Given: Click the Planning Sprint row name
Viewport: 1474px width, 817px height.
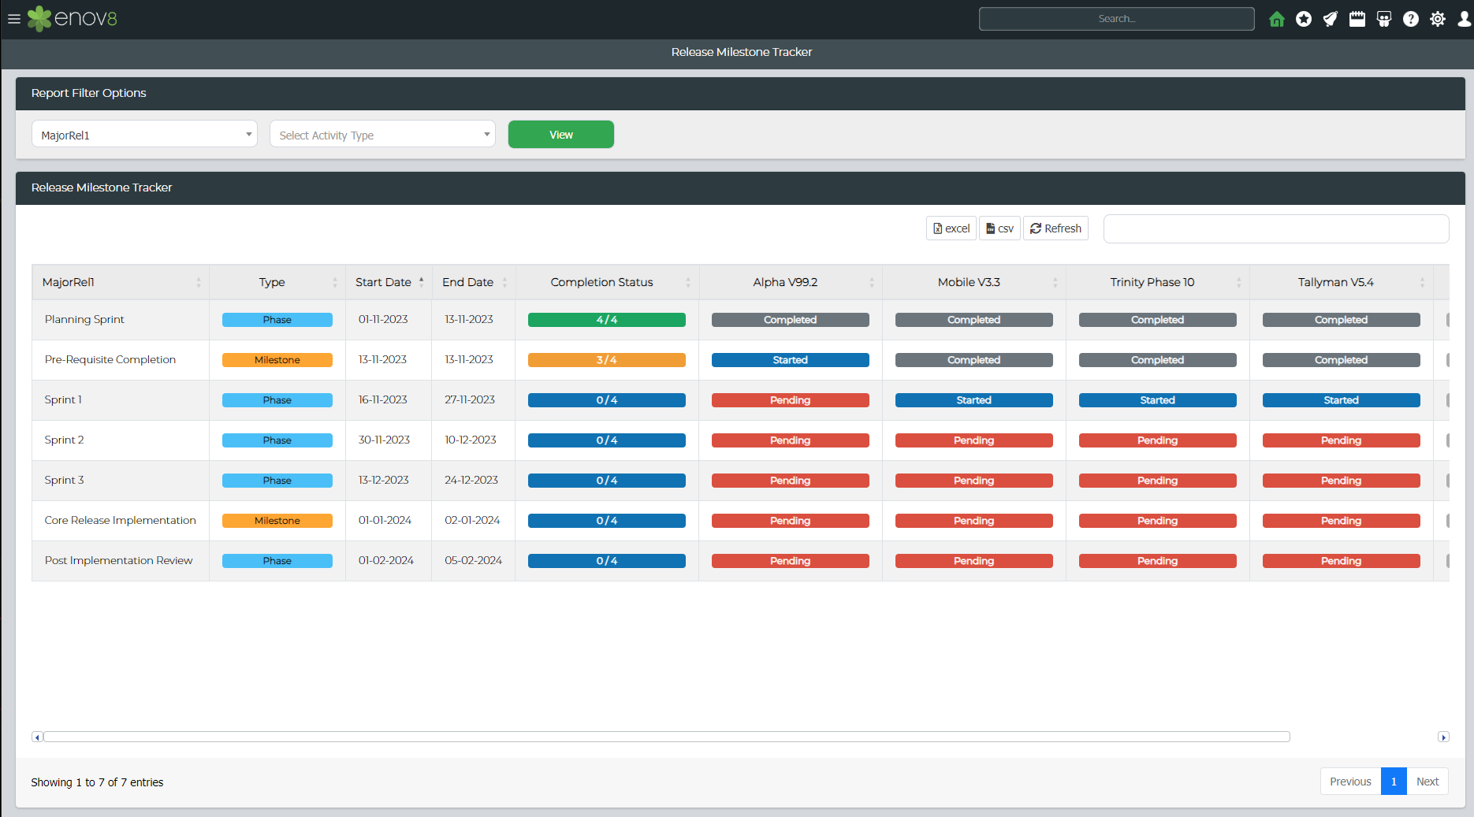Looking at the screenshot, I should [84, 319].
